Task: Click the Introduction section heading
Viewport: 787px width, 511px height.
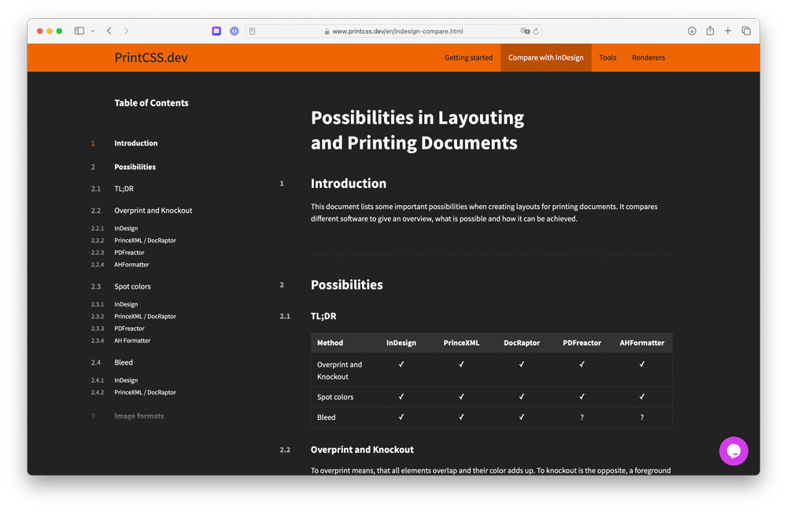Action: pyautogui.click(x=349, y=183)
